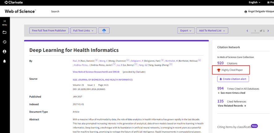
Task: Click the 994 Times Cited count
Action: (221, 88)
